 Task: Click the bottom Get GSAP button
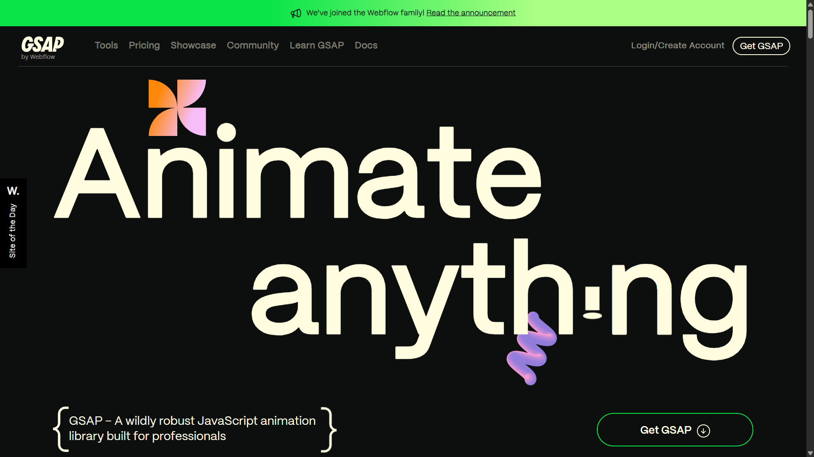(x=674, y=429)
